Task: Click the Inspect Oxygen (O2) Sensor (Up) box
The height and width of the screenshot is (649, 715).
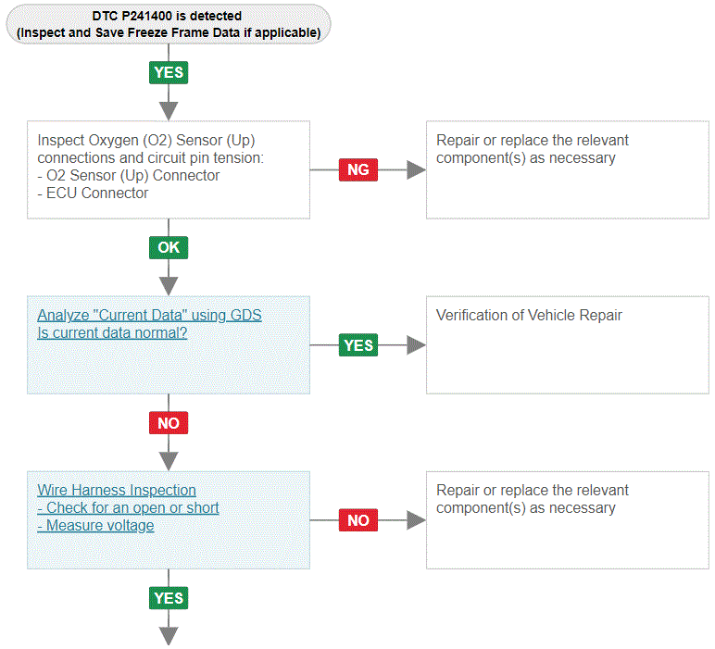Action: point(169,169)
